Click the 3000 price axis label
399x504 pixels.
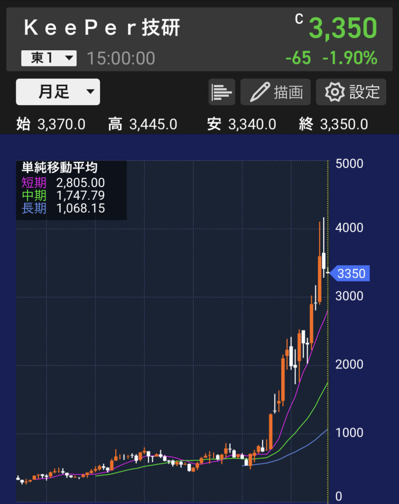coord(349,296)
